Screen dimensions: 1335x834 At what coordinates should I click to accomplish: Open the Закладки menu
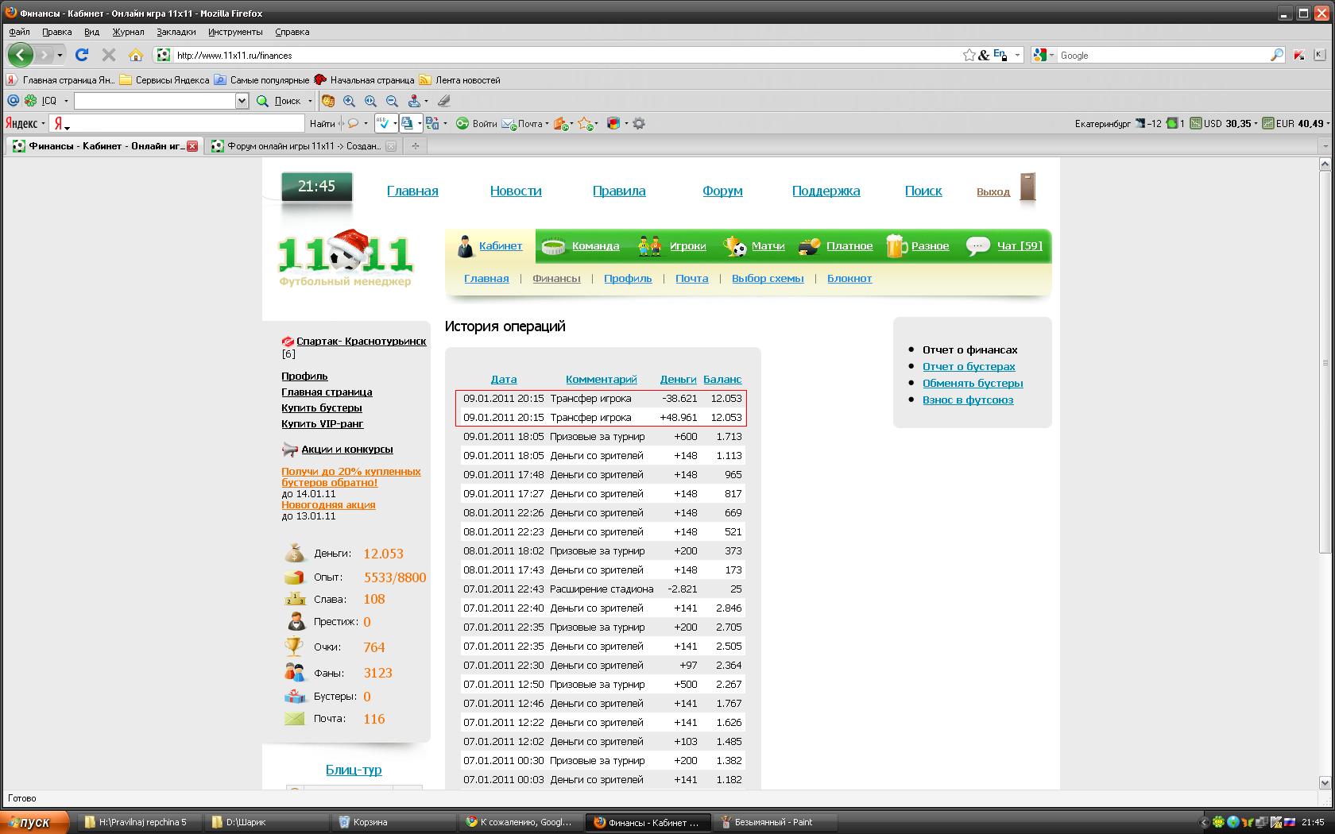point(176,32)
